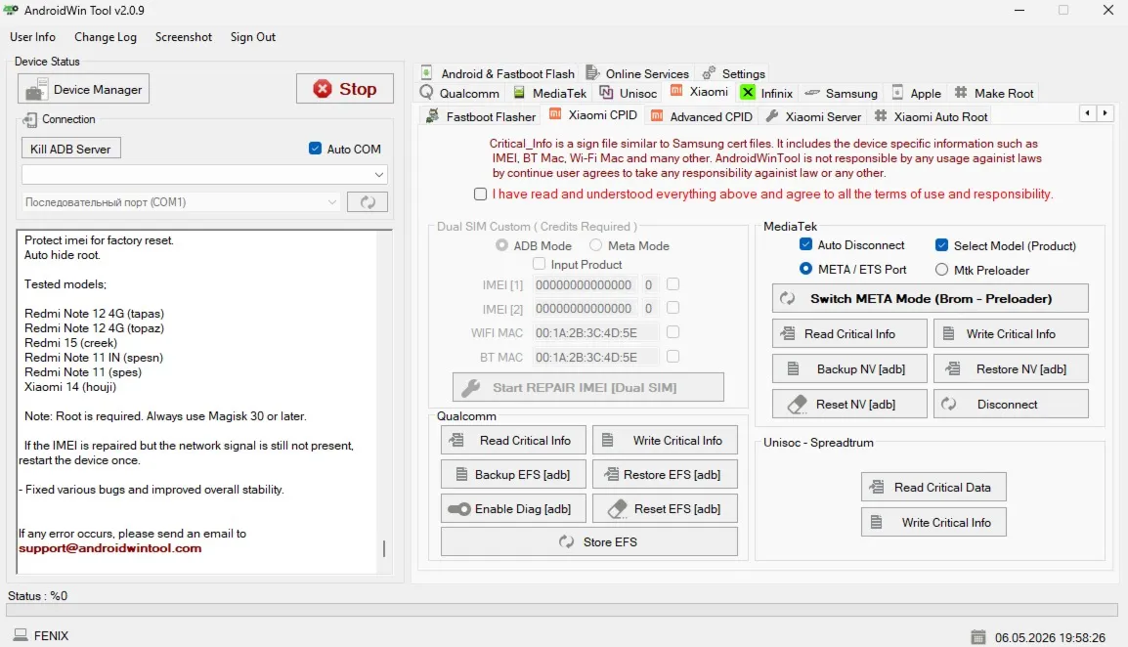Click the Unisoc tab icon

click(x=606, y=93)
